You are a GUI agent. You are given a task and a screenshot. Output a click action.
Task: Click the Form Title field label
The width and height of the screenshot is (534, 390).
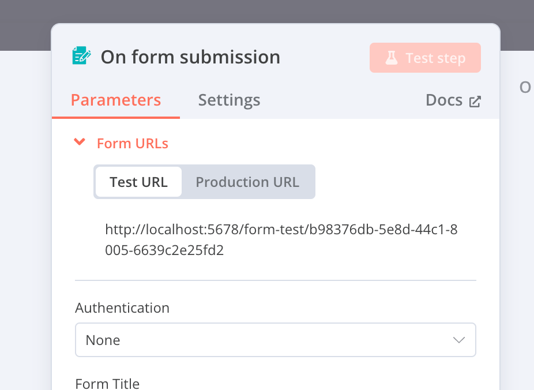tap(107, 383)
